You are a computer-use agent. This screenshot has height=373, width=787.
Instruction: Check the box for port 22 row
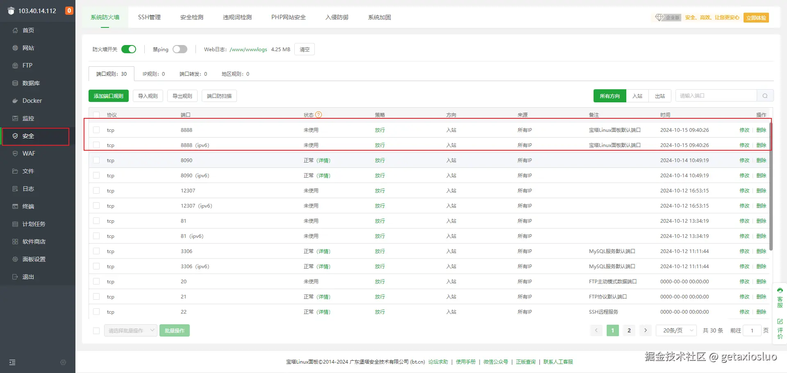point(96,312)
